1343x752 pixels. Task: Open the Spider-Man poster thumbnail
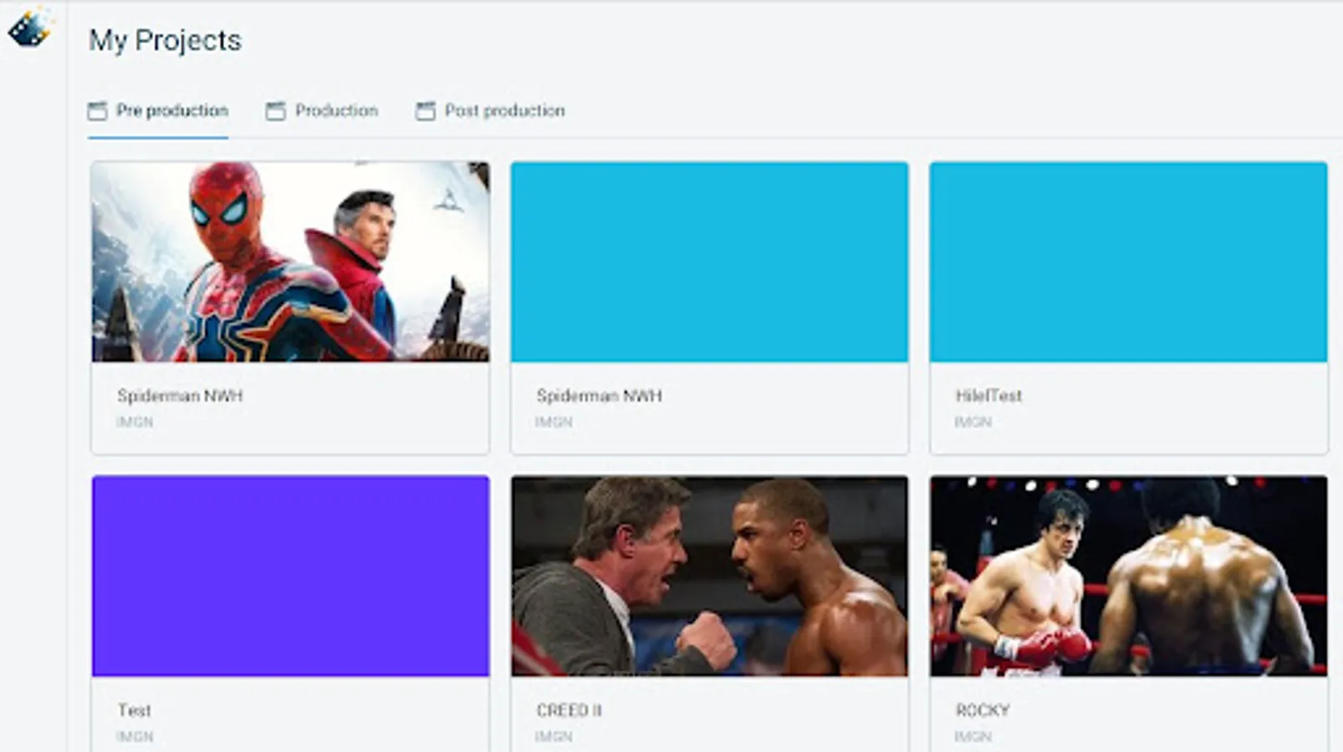(290, 262)
